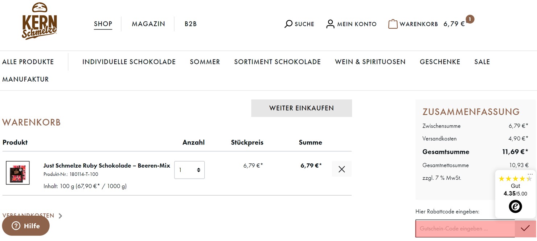
Task: Click the star rating in Trusted Shops widget
Action: pyautogui.click(x=515, y=179)
